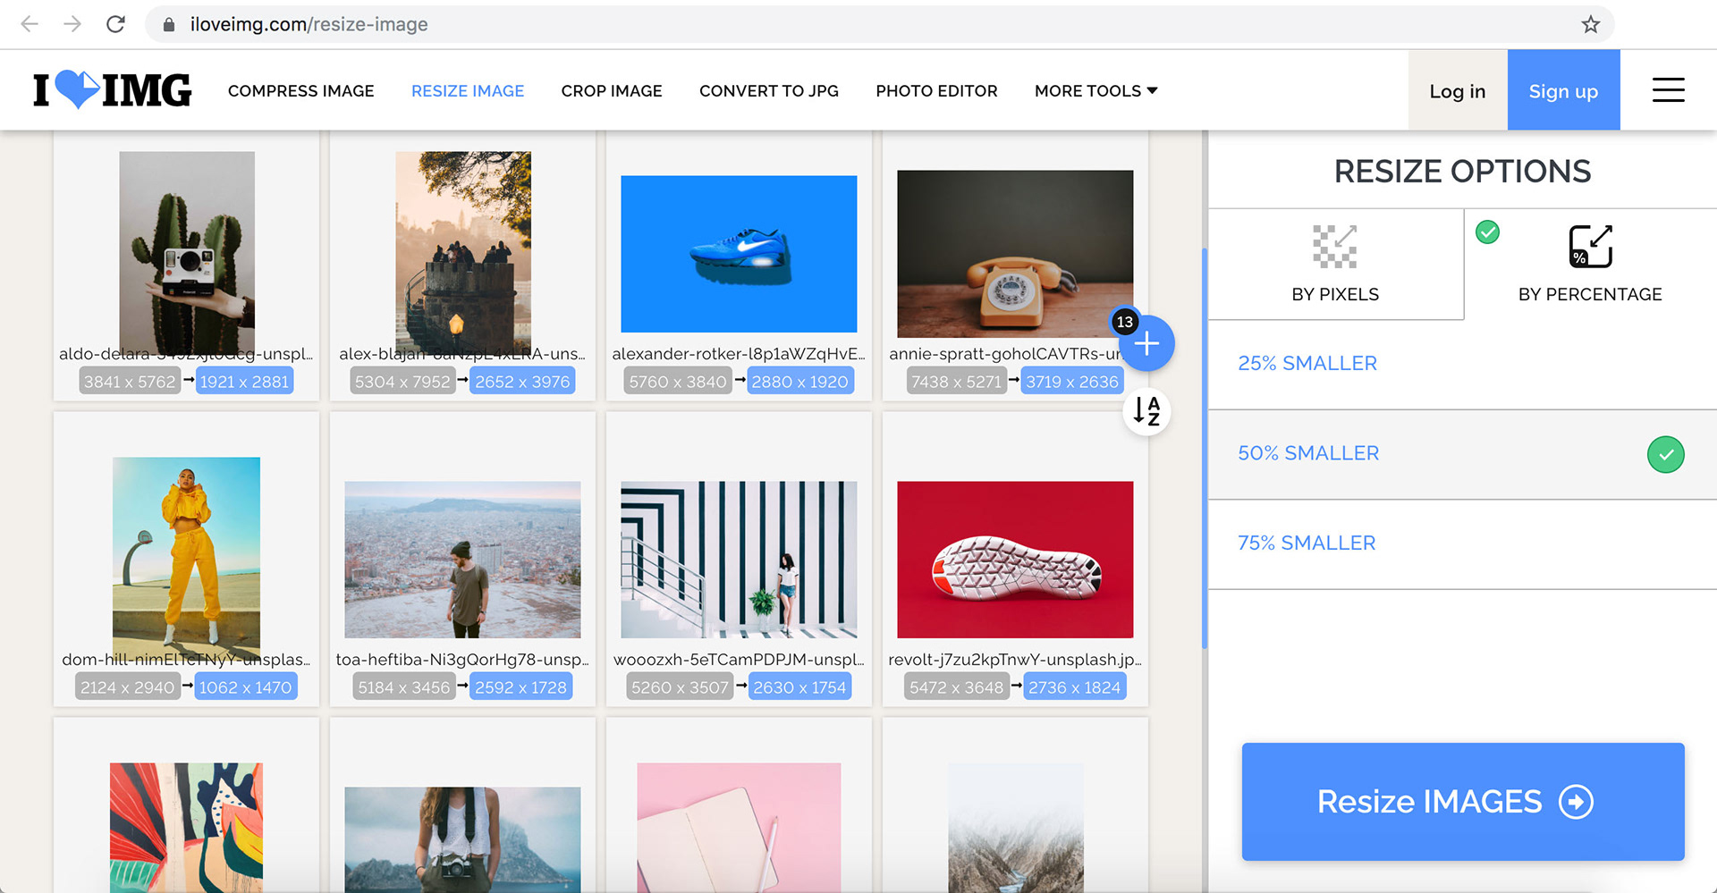Open Crop Image tool

(x=612, y=90)
